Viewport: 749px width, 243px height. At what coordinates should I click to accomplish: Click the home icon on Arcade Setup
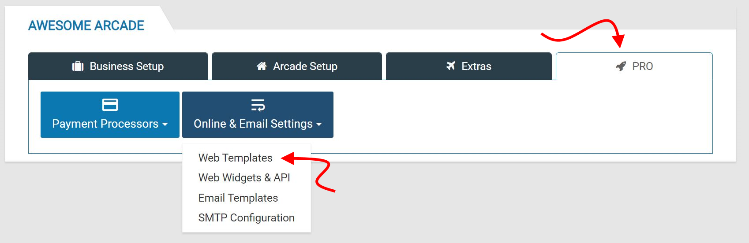coord(262,66)
